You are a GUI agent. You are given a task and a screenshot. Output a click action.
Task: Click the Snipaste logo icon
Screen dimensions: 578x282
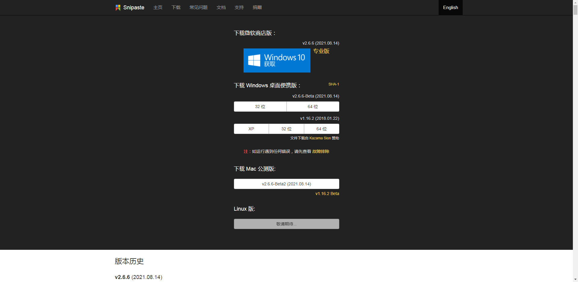point(118,8)
